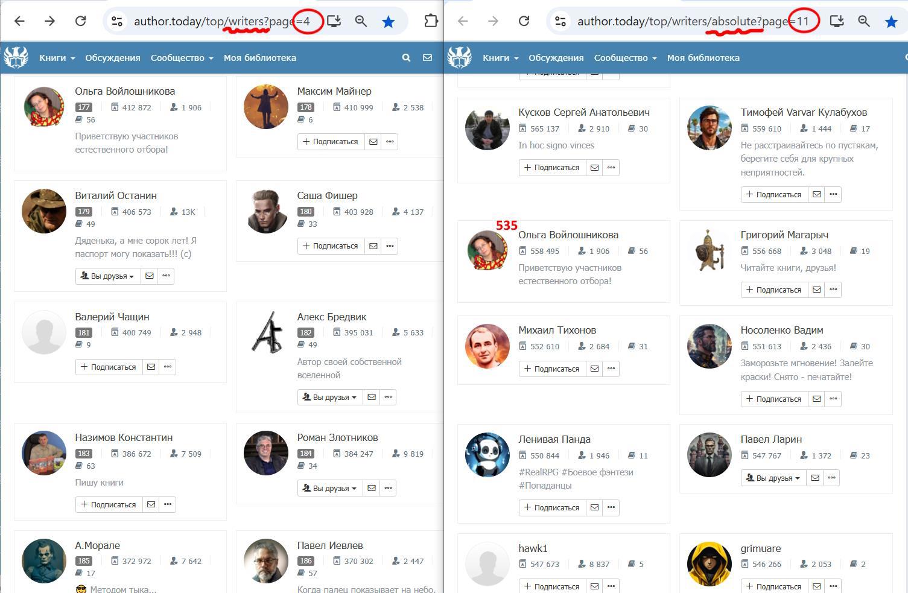Expand Книги menu in right window
Image resolution: width=908 pixels, height=593 pixels.
click(x=501, y=58)
